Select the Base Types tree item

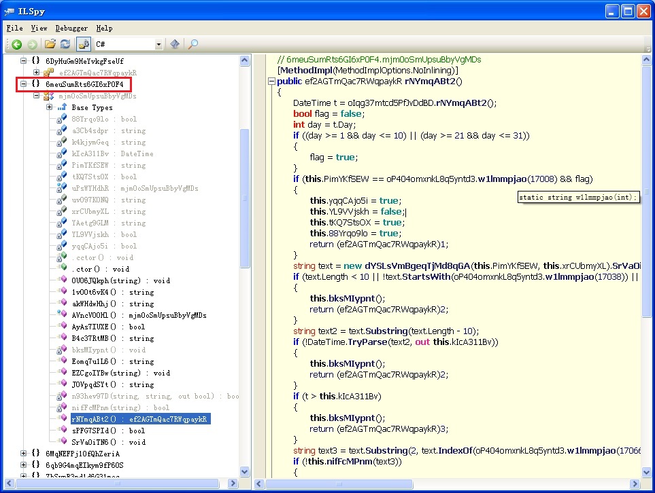92,107
